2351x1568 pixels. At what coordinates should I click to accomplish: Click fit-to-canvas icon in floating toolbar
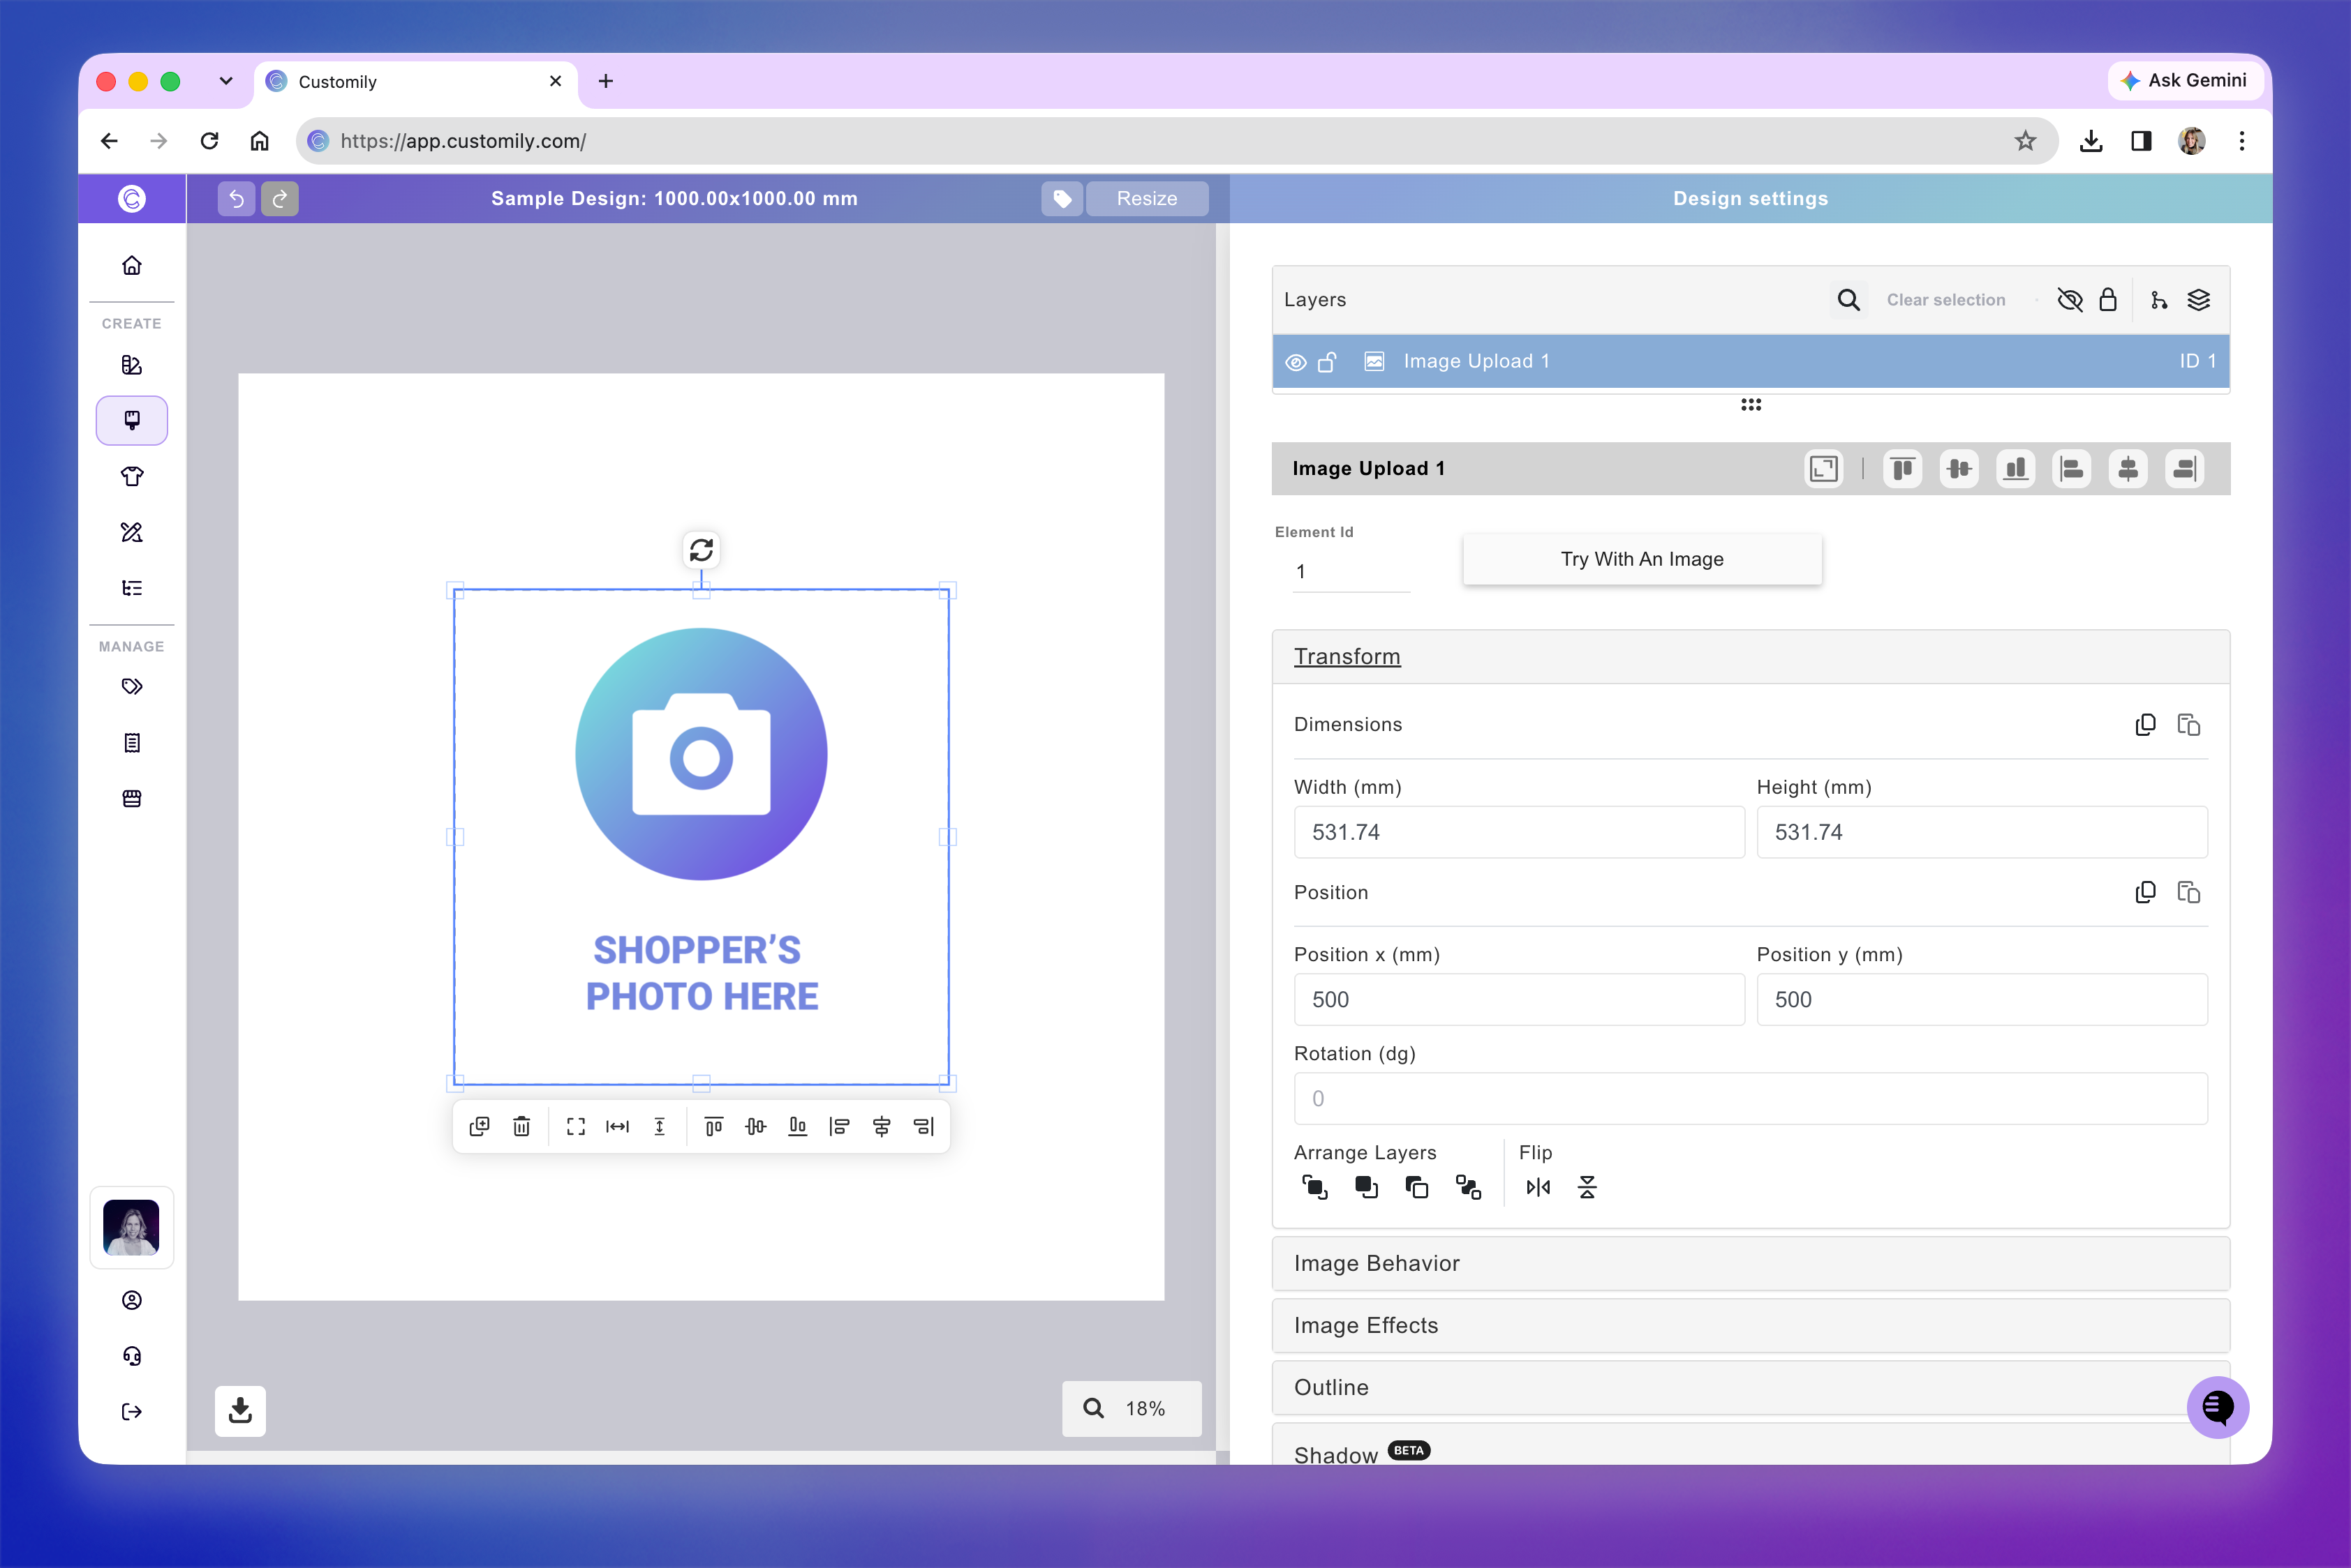pos(575,1126)
